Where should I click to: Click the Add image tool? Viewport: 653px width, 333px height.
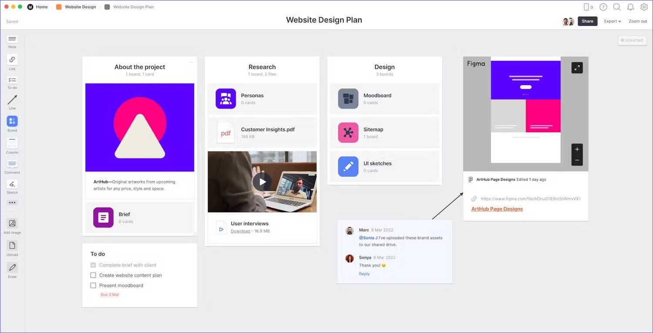(x=12, y=224)
